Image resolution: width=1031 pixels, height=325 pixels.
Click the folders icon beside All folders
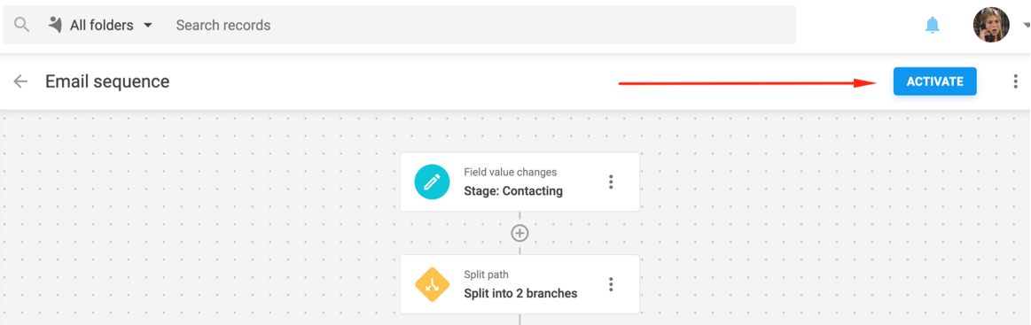click(55, 25)
